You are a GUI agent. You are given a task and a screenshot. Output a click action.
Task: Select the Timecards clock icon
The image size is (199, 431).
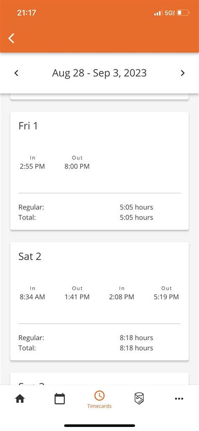[x=99, y=396]
